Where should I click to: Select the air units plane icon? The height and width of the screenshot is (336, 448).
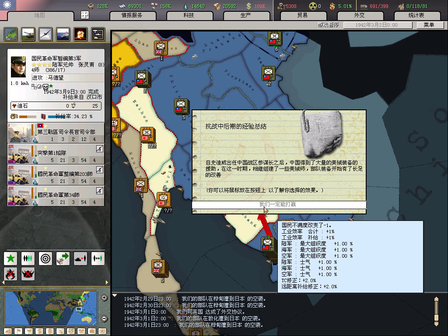45,34
